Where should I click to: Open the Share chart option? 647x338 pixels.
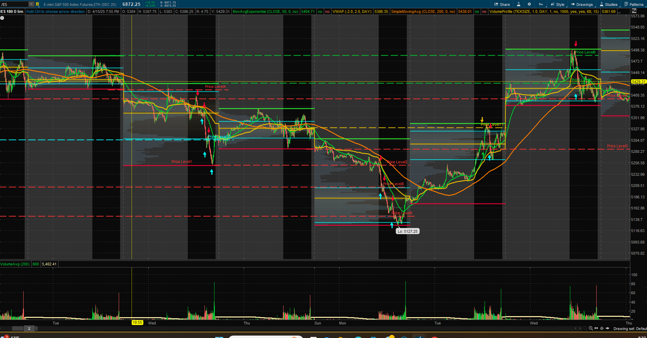coord(502,5)
